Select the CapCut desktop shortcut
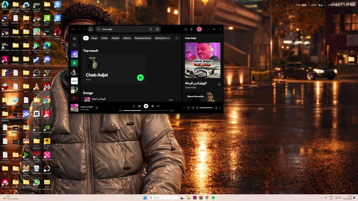This screenshot has height=201, width=358. click(x=36, y=115)
